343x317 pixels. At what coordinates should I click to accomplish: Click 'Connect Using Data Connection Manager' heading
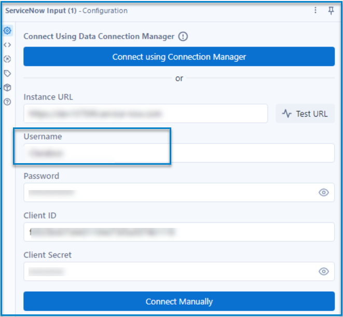[99, 36]
